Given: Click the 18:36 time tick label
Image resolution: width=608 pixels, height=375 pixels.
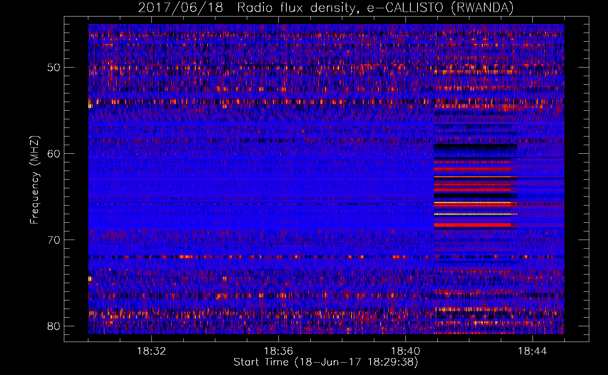Looking at the screenshot, I should click(278, 351).
